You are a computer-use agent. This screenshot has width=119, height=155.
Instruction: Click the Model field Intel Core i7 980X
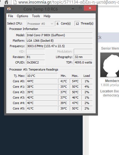pyautogui.click(x=59, y=35)
